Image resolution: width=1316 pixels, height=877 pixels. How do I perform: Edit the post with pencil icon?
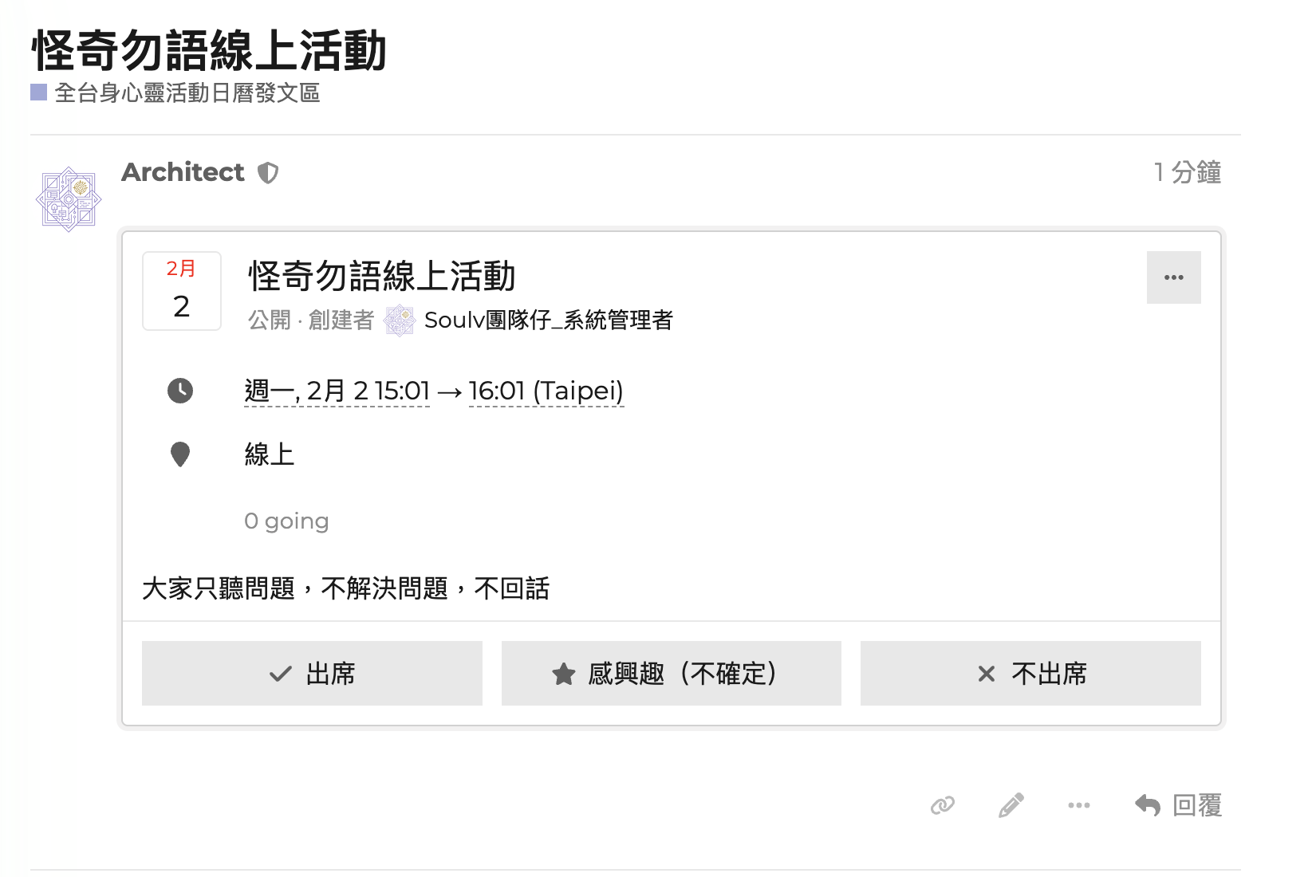point(1011,805)
